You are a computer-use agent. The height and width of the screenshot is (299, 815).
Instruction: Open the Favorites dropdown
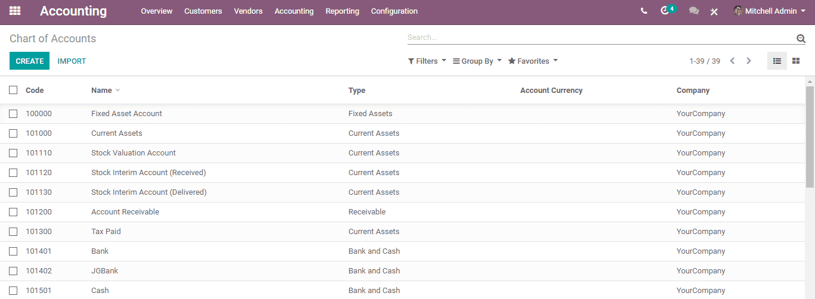533,61
